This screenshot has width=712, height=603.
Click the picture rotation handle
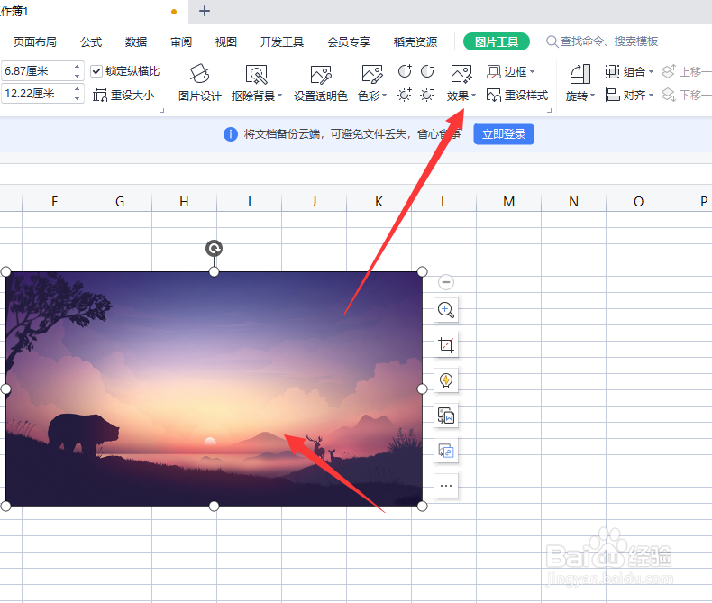[214, 249]
